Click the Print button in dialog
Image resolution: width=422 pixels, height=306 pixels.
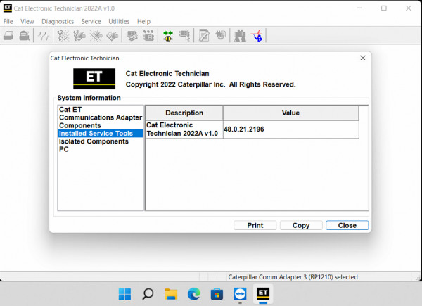point(255,225)
